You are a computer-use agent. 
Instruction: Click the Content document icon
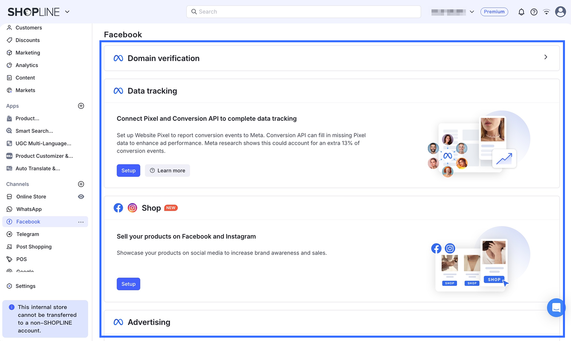[x=9, y=78]
